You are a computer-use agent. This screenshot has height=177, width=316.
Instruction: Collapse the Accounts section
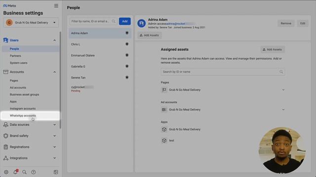pyautogui.click(x=55, y=72)
